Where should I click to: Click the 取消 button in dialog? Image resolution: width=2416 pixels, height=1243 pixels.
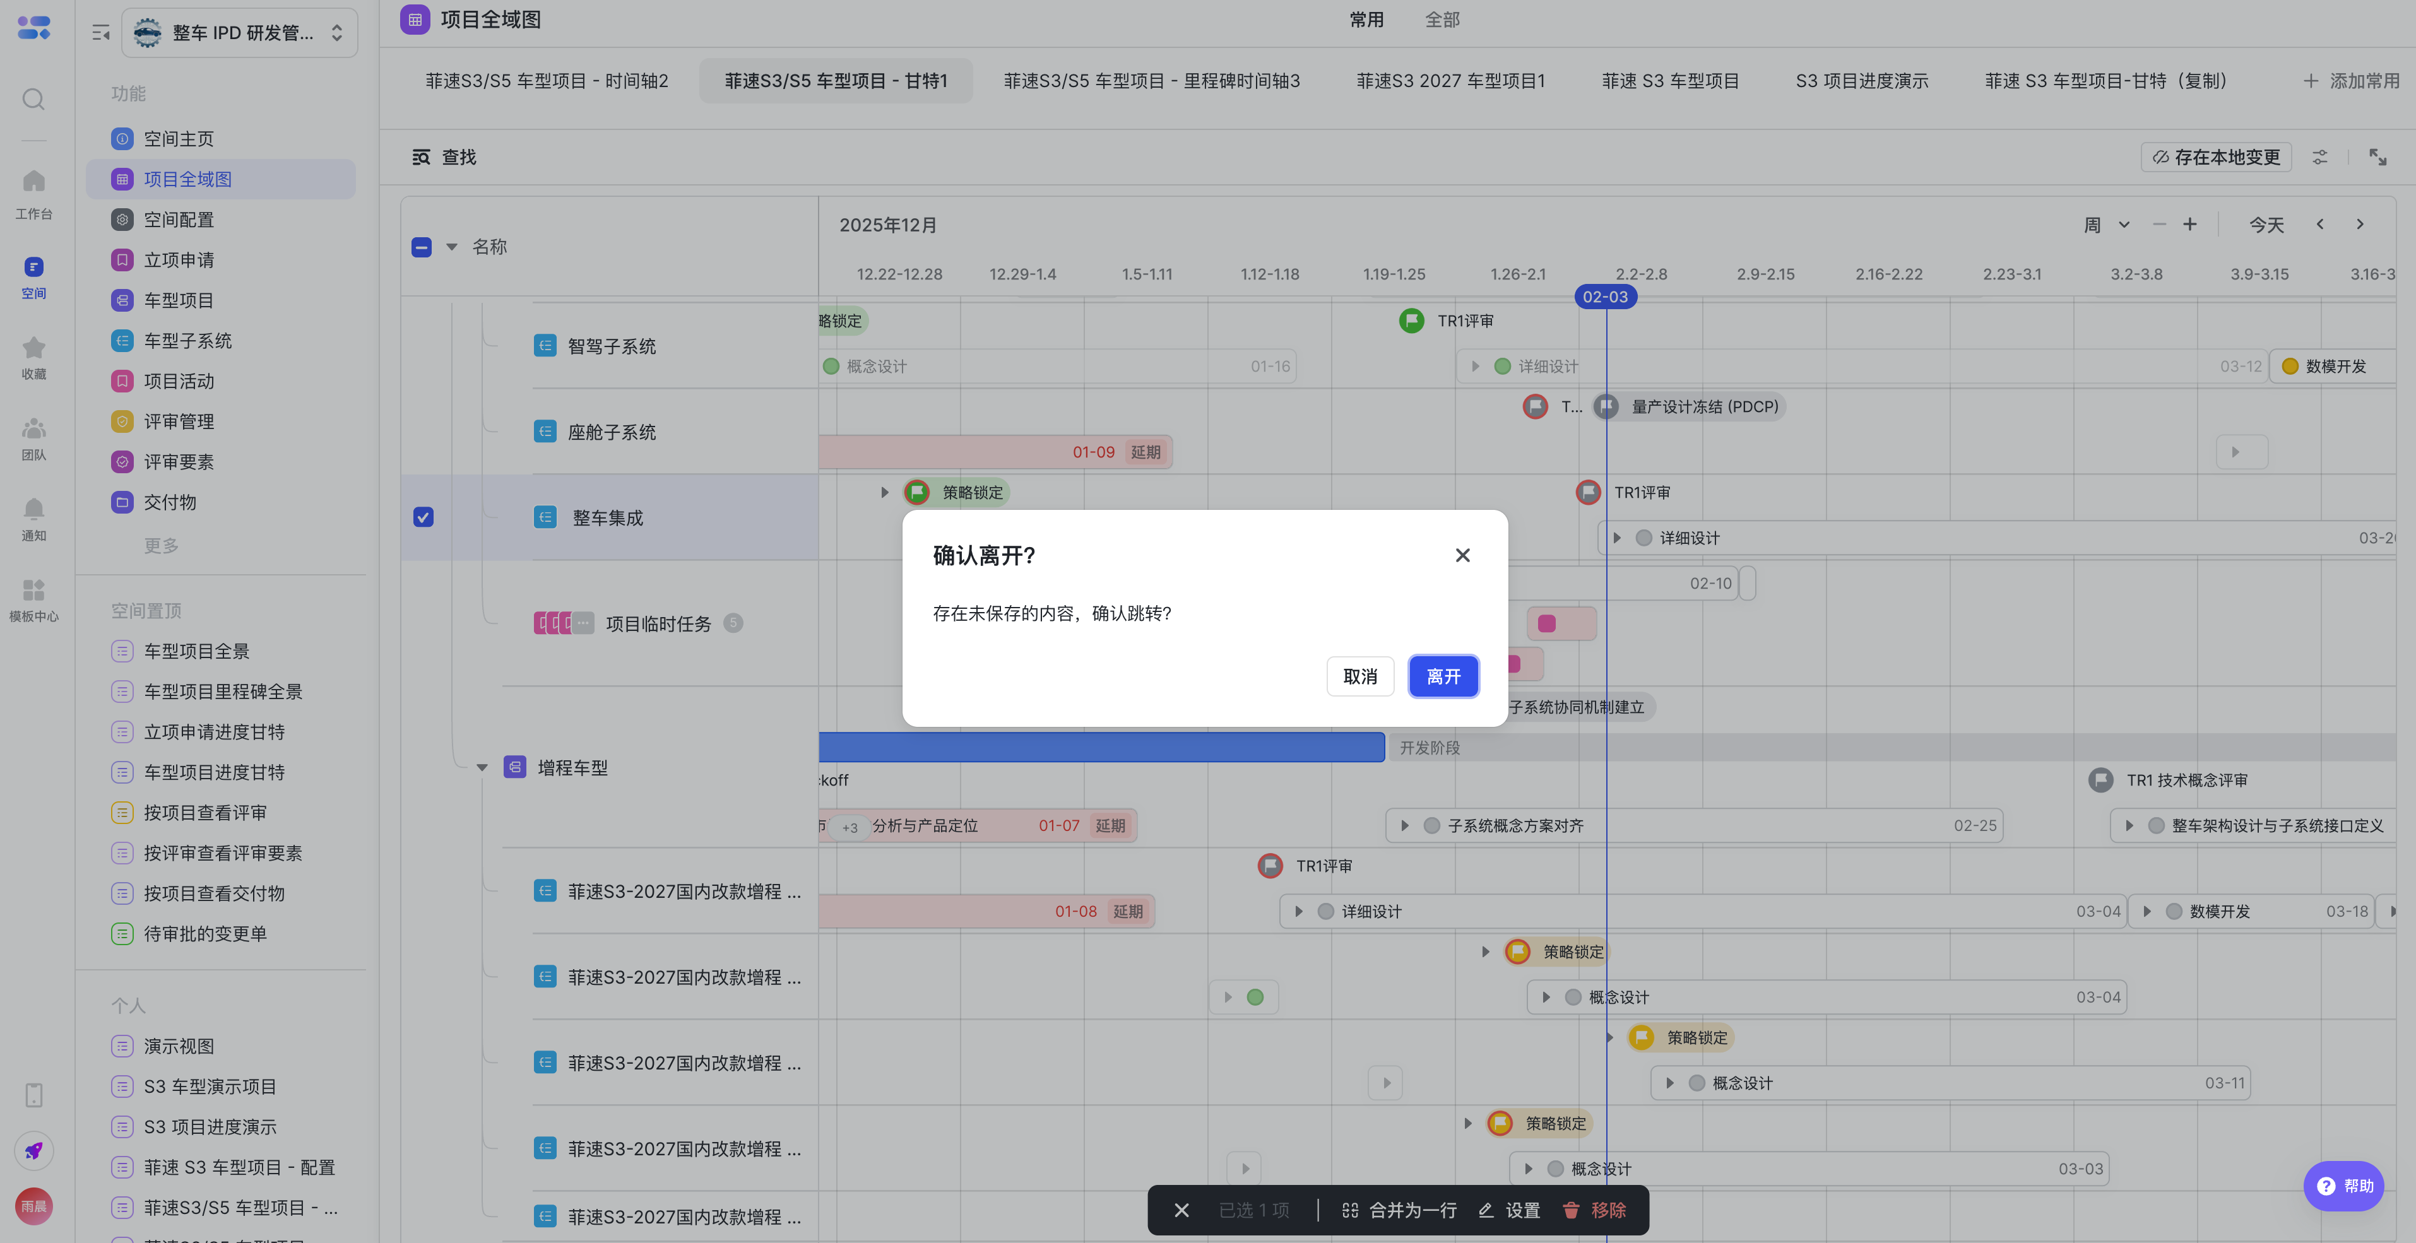click(1360, 676)
